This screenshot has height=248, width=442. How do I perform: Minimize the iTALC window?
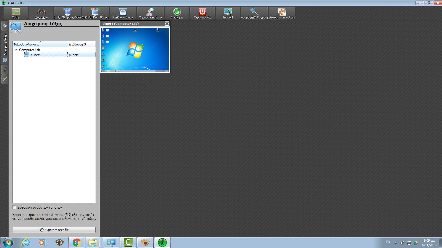pyautogui.click(x=420, y=3)
